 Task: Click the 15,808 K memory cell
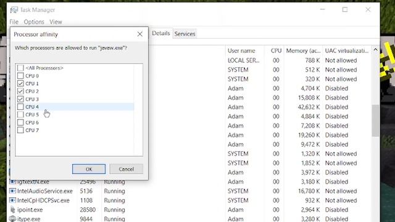coord(309,97)
